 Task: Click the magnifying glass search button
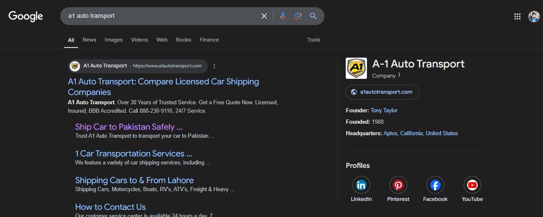pyautogui.click(x=313, y=16)
